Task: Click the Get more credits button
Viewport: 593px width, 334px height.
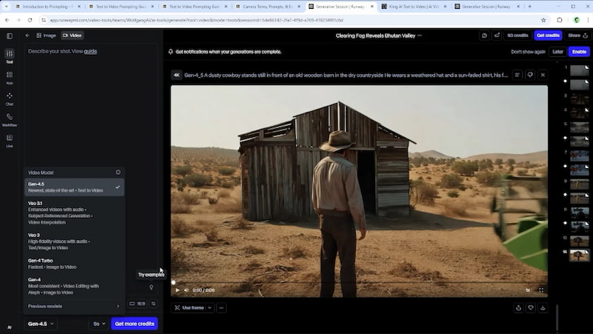Action: [134, 324]
